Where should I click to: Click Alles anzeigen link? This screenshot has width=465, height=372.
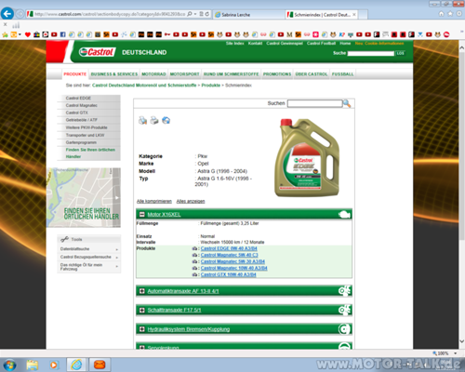pyautogui.click(x=191, y=201)
